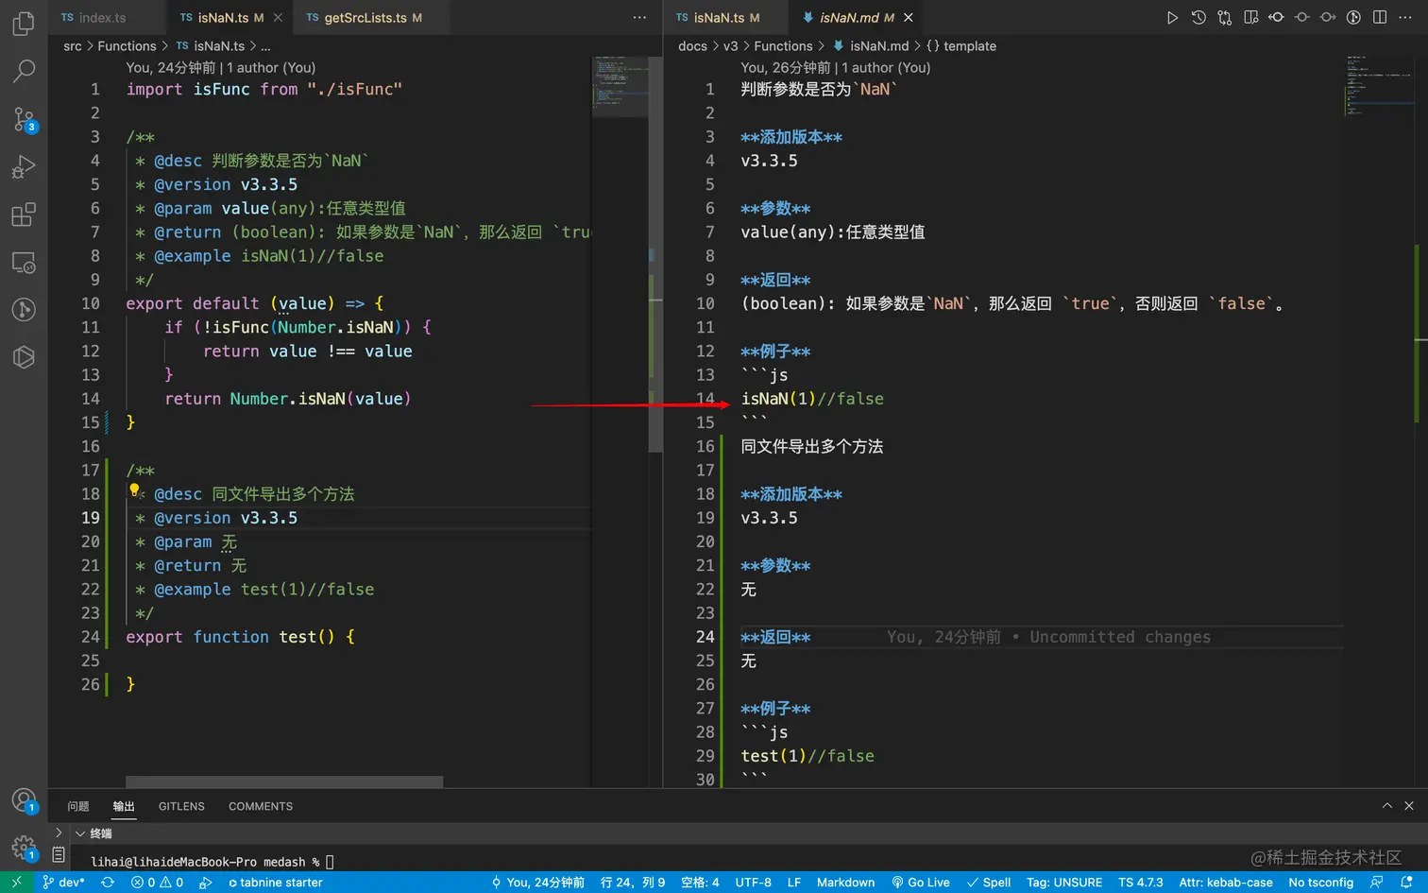The height and width of the screenshot is (893, 1428).
Task: Open the Run and Debug view
Action: point(24,167)
